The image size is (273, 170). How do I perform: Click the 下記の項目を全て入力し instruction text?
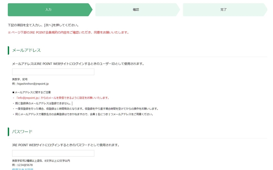(x=43, y=25)
